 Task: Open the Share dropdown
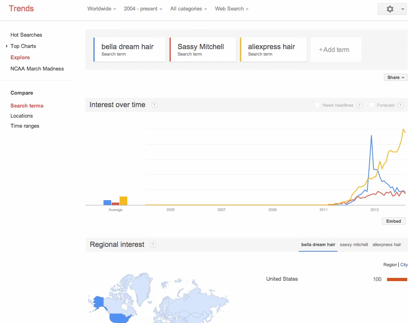(396, 77)
